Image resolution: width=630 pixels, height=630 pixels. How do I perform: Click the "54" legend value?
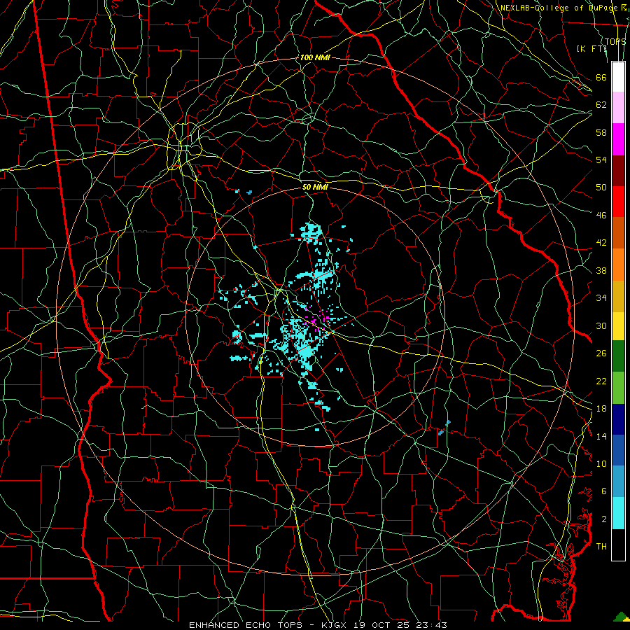coord(601,160)
